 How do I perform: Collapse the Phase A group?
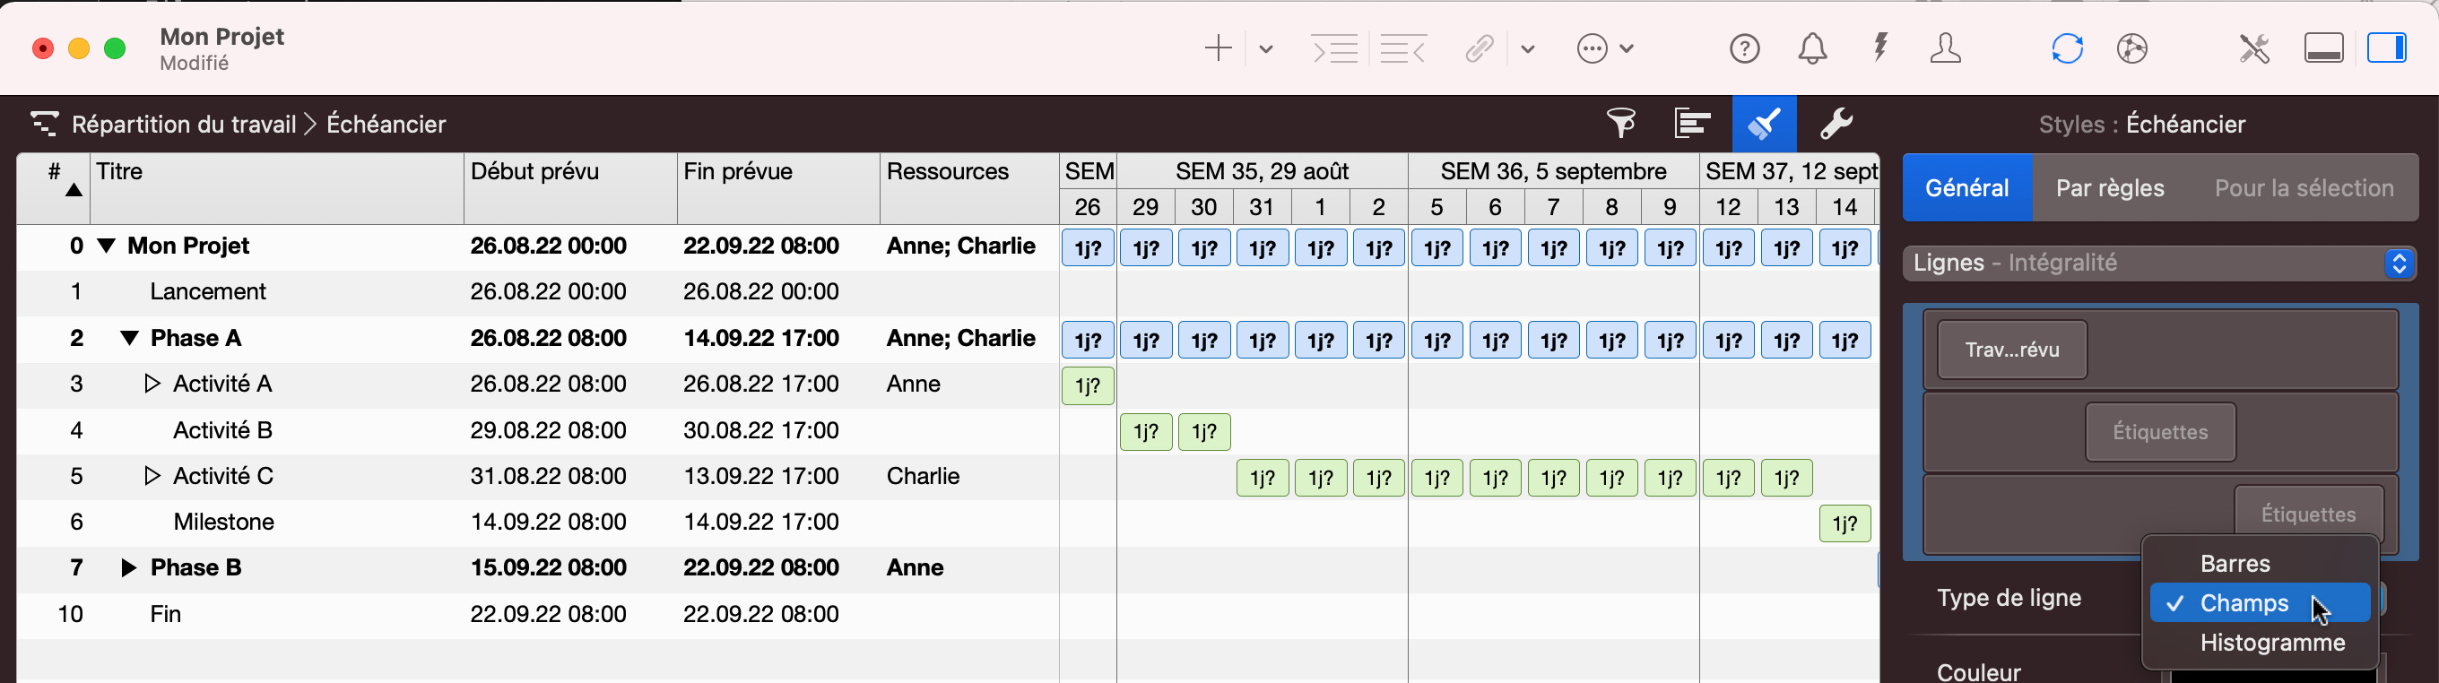[x=130, y=339]
